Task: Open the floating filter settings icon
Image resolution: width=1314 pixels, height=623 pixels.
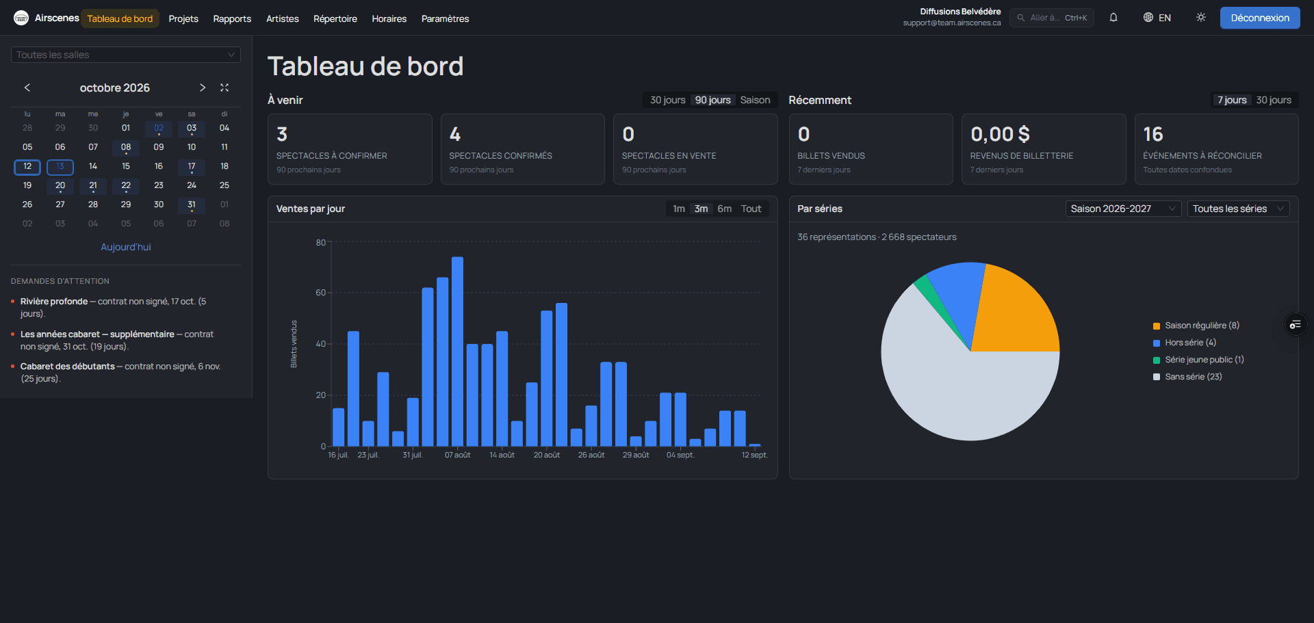Action: [1296, 324]
